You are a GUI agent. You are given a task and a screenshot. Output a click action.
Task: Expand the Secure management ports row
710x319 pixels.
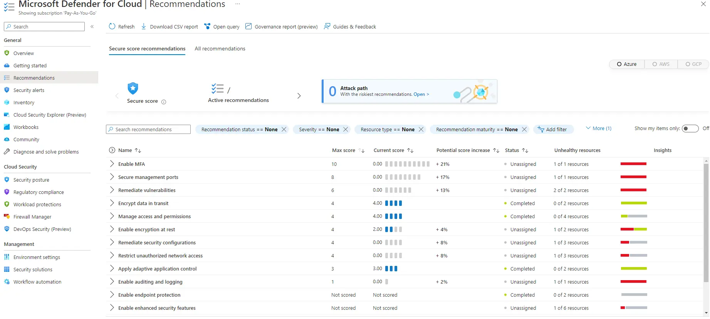coord(112,177)
